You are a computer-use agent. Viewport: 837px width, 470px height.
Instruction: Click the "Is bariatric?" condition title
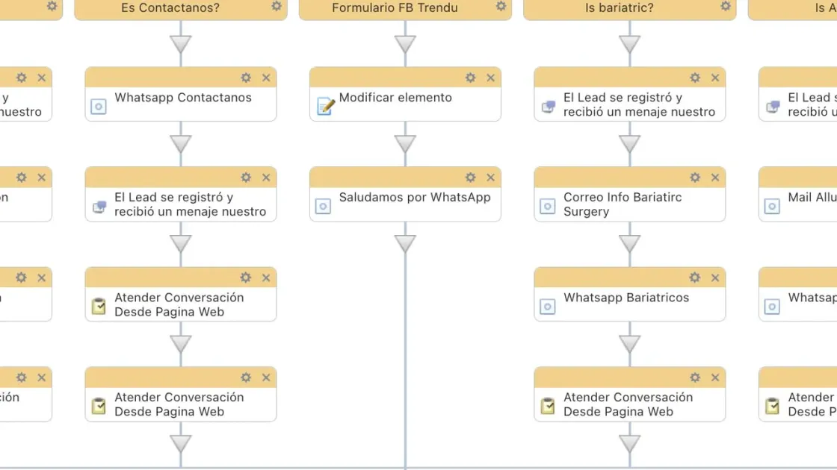point(620,8)
